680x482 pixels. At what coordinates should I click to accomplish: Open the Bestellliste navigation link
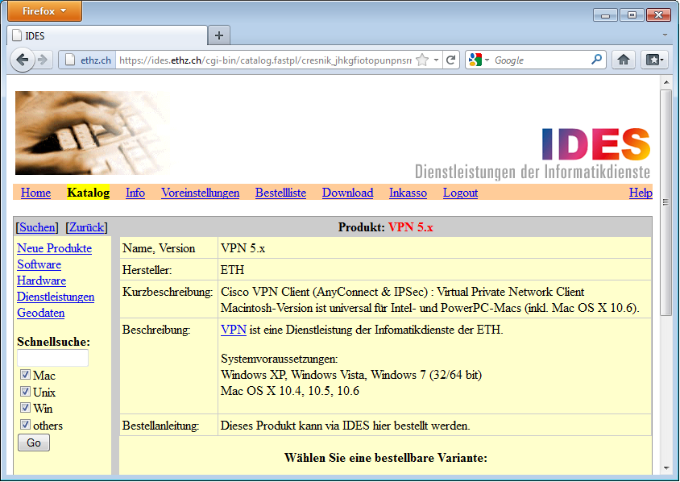[x=280, y=193]
